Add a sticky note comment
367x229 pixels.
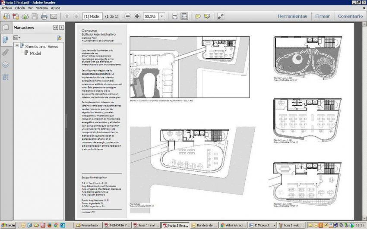click(197, 16)
